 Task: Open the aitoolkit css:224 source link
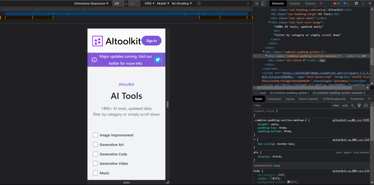(x=351, y=140)
